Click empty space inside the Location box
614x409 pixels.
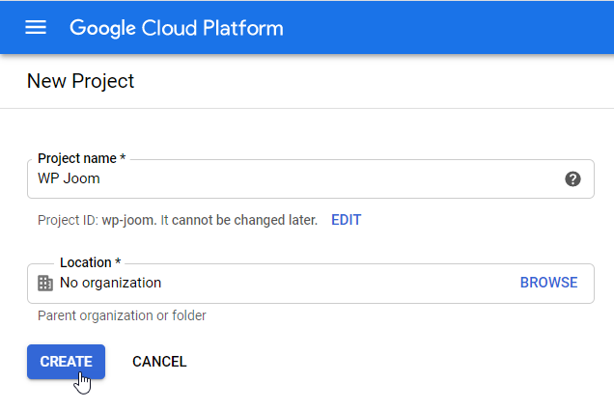pos(338,283)
